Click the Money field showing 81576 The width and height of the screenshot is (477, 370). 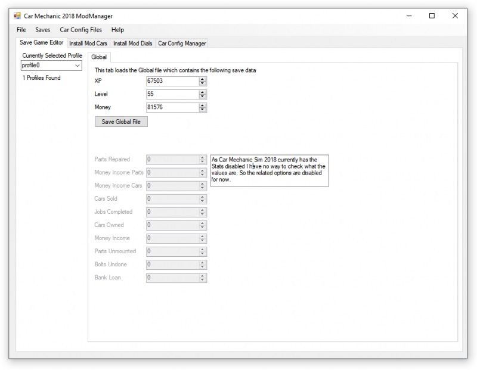click(173, 107)
